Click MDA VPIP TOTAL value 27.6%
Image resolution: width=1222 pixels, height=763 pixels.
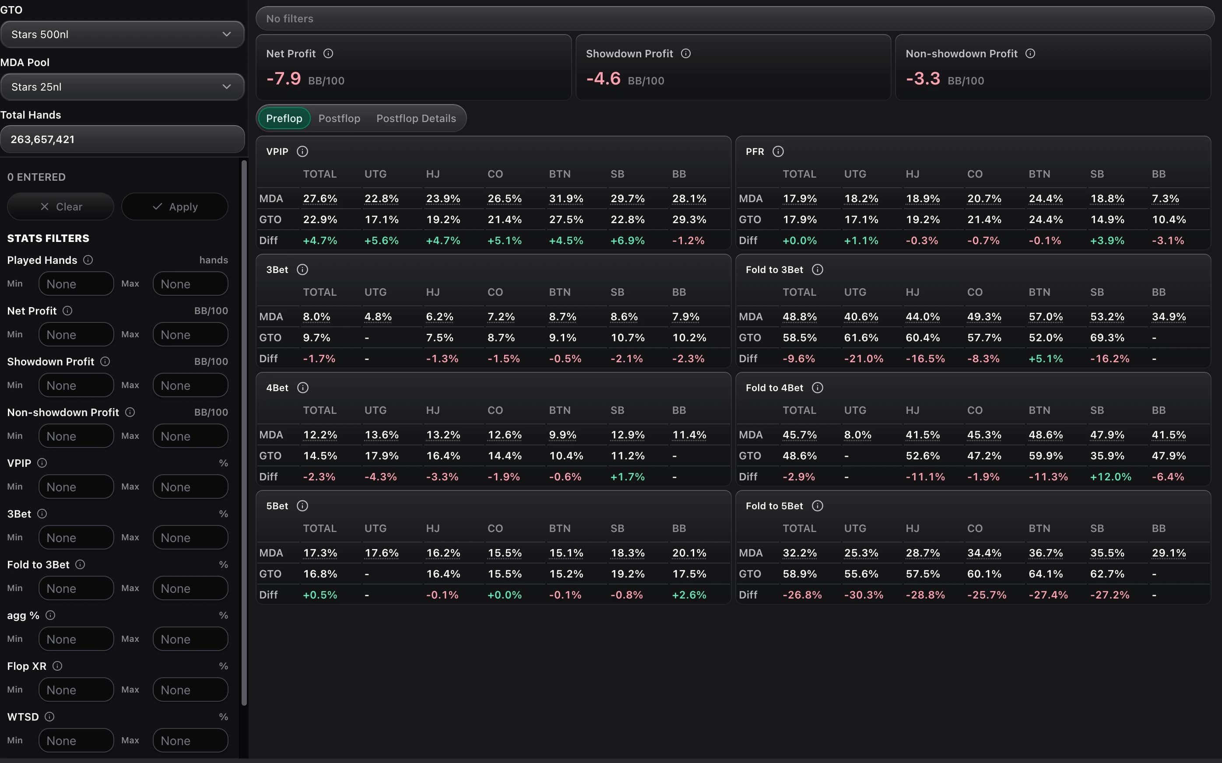pos(320,199)
